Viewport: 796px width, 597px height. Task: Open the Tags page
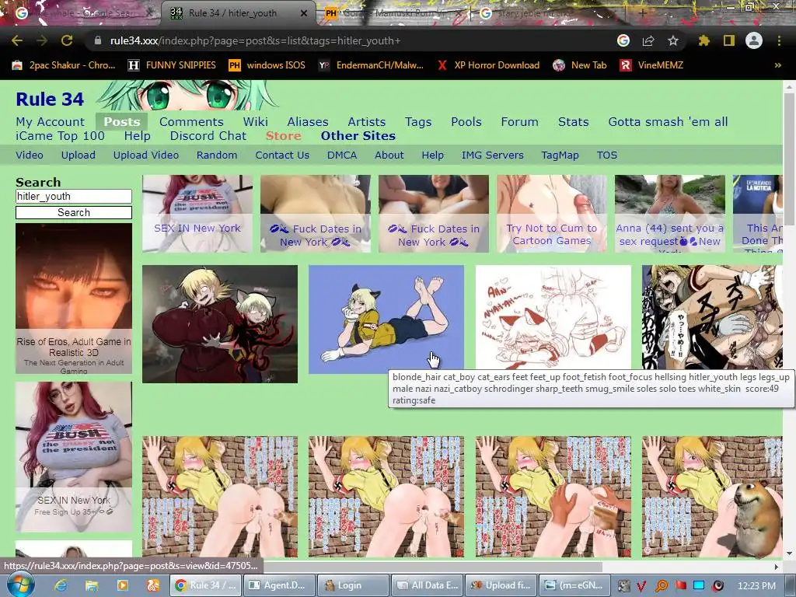point(418,122)
